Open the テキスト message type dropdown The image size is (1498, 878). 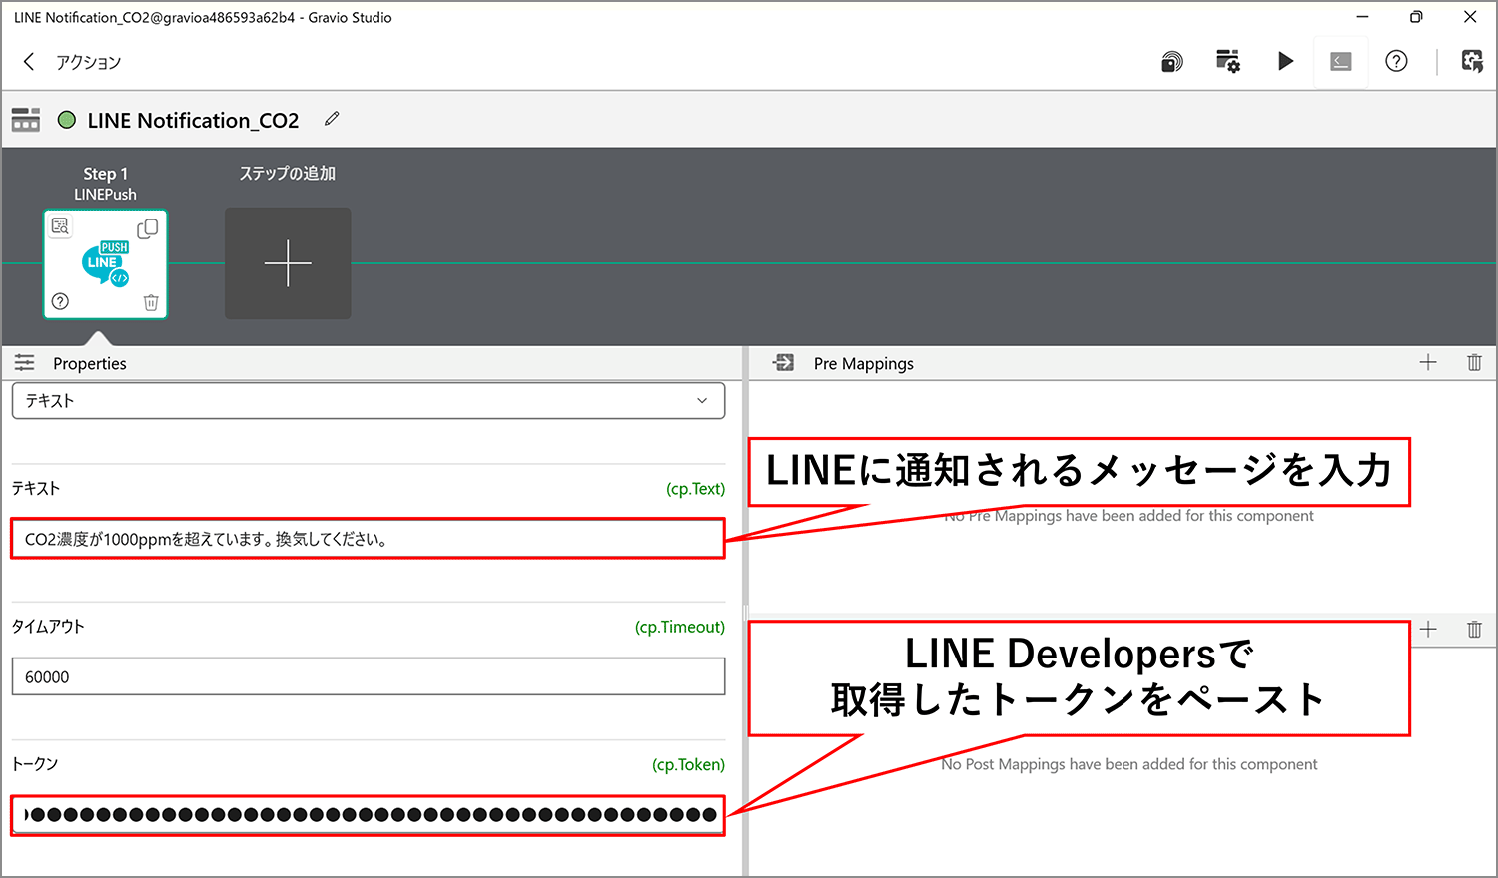[369, 401]
